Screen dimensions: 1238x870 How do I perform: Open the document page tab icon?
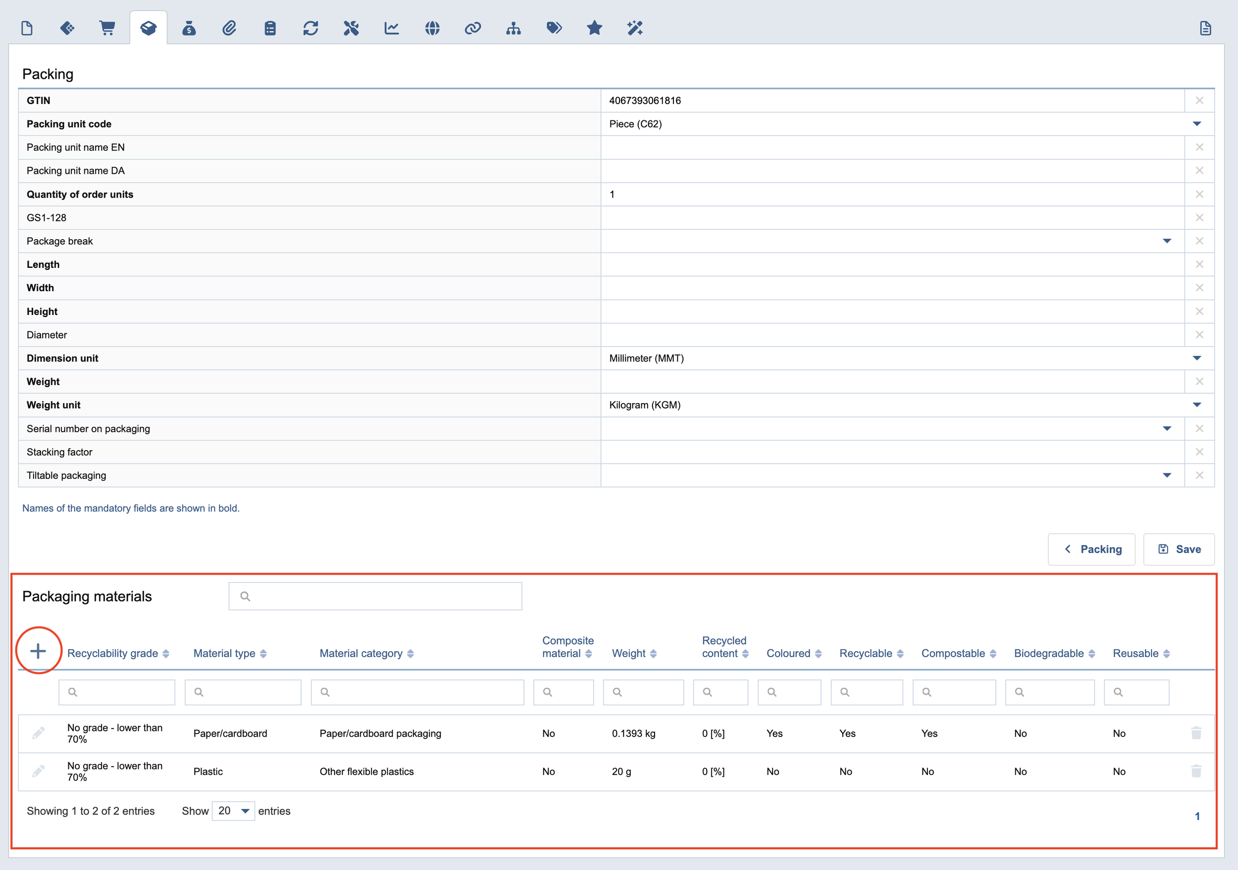(27, 28)
